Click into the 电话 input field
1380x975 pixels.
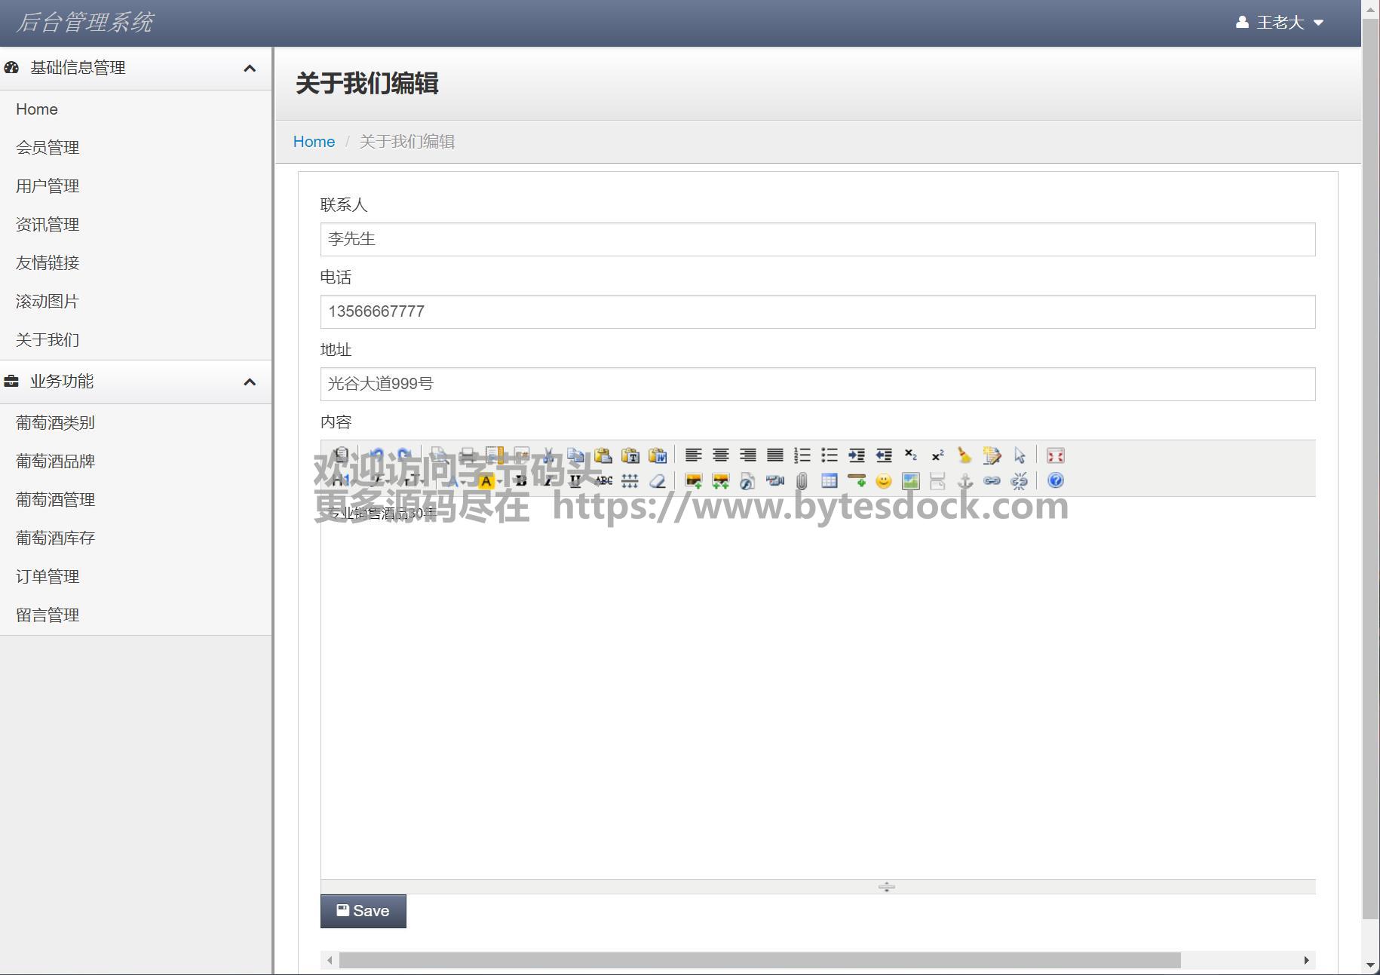817,311
